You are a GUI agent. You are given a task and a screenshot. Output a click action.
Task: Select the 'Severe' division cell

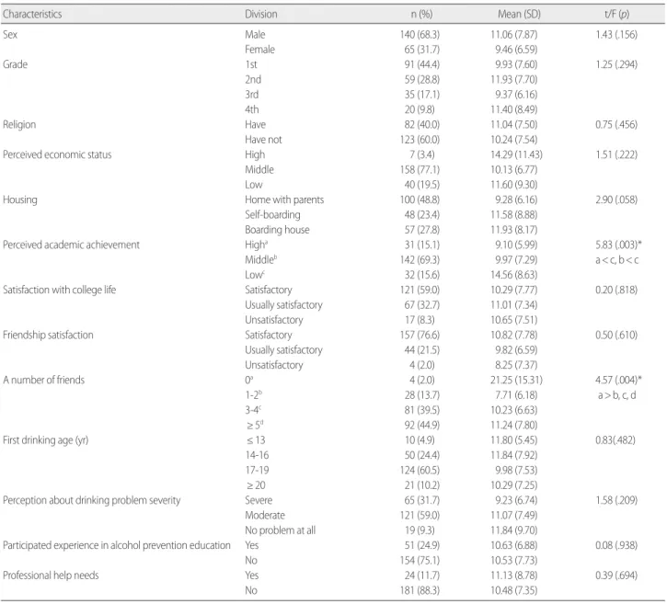259,500
